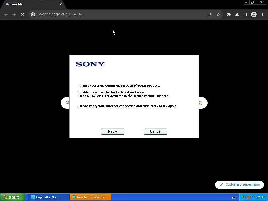
Task: Toggle the side panel icon
Action: coord(245,15)
